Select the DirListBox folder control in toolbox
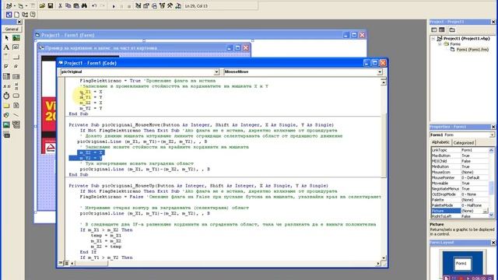 click(x=6, y=106)
